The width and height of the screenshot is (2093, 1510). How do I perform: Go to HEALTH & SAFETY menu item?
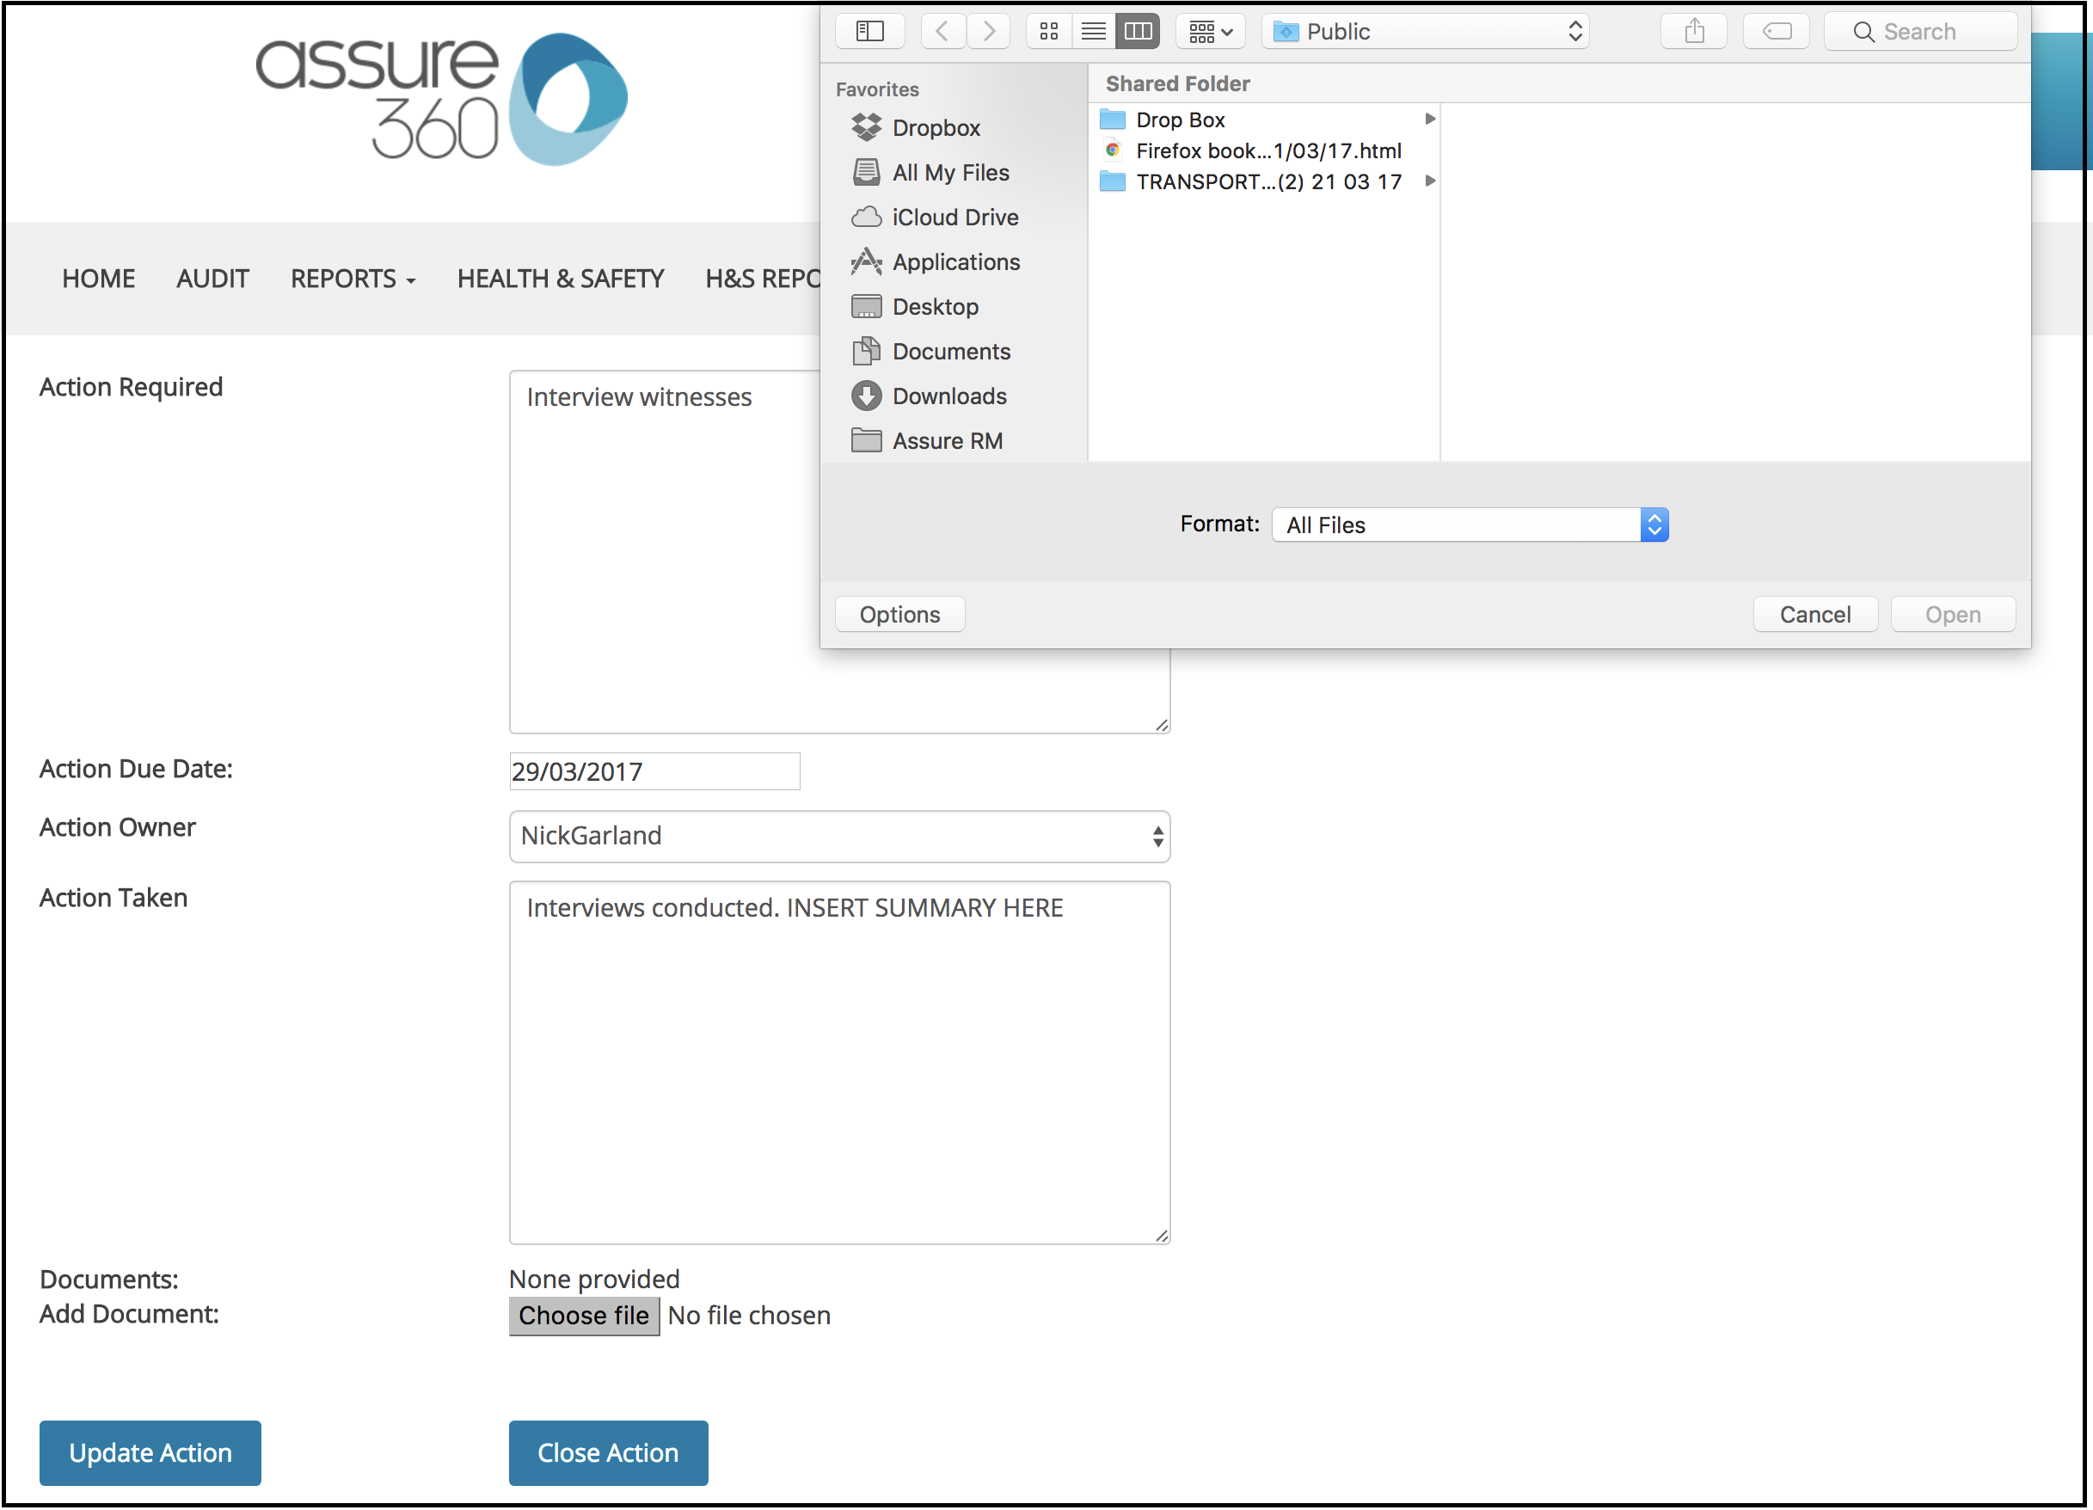coord(560,279)
